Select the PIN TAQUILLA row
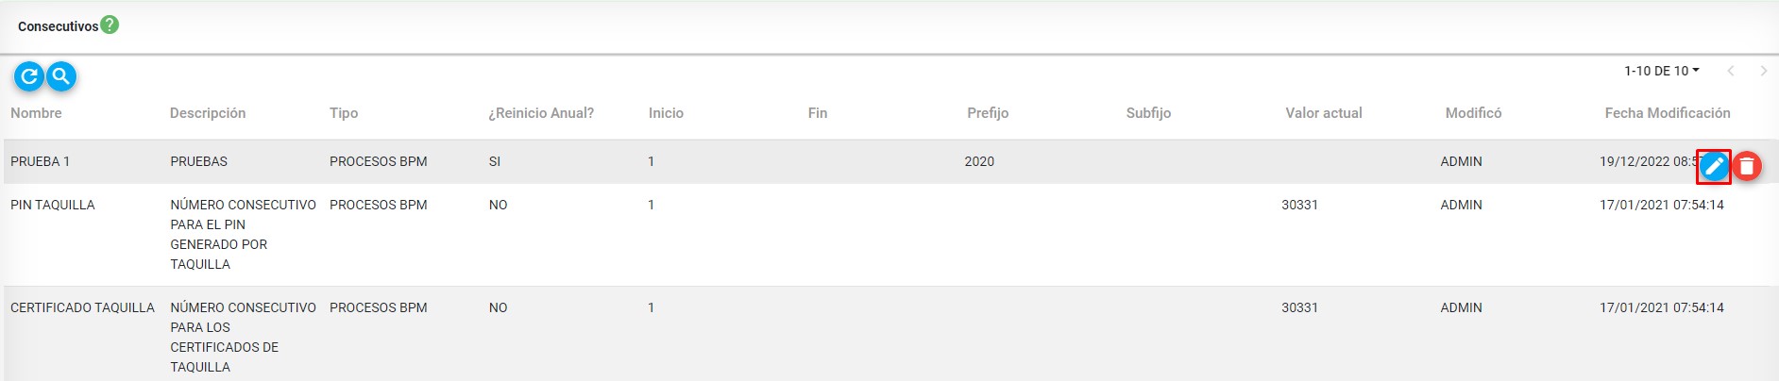 53,205
